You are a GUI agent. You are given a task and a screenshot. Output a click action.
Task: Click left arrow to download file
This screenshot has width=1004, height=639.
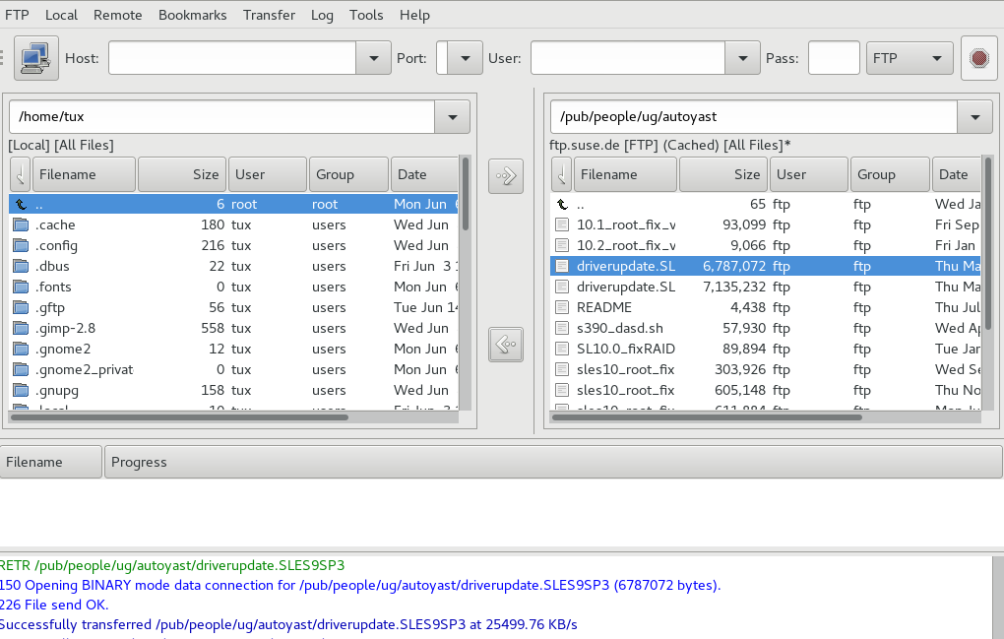coord(506,345)
